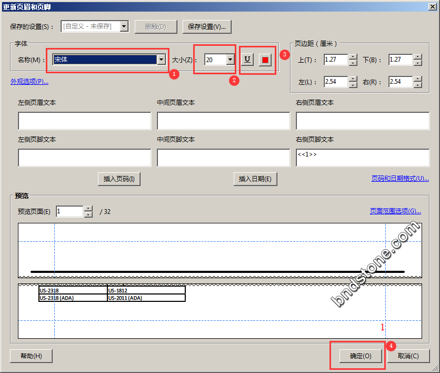Viewport: 440px width, 373px height.
Task: Click the 帮助 help button
Action: point(31,356)
